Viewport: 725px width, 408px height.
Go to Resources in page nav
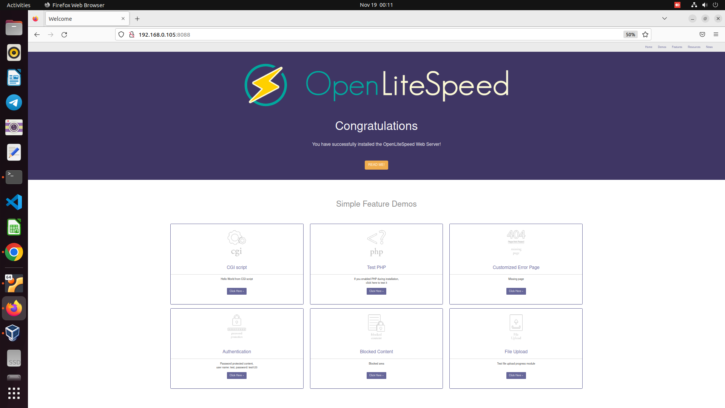coord(694,47)
